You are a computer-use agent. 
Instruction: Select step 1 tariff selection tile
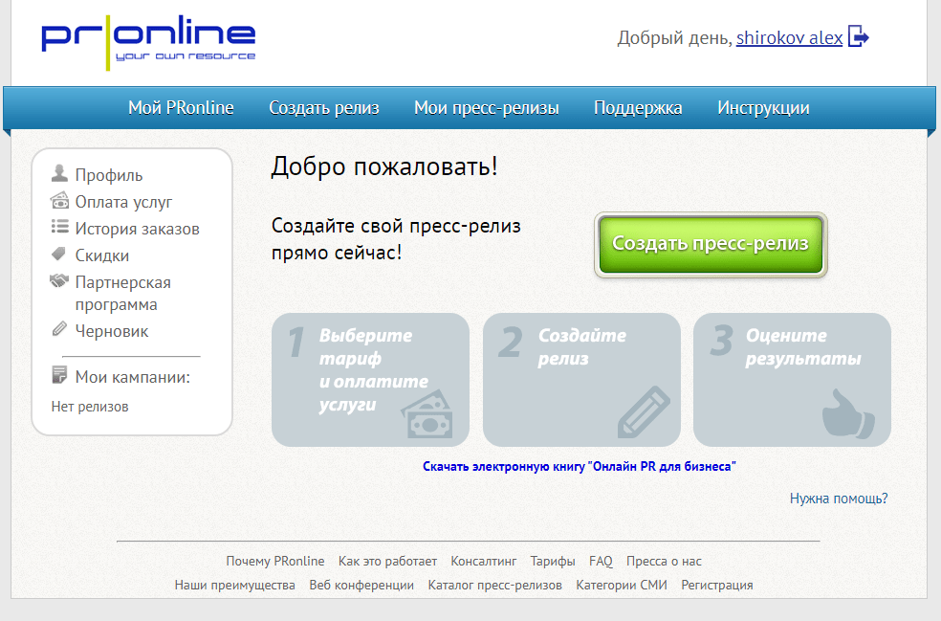pyautogui.click(x=370, y=380)
